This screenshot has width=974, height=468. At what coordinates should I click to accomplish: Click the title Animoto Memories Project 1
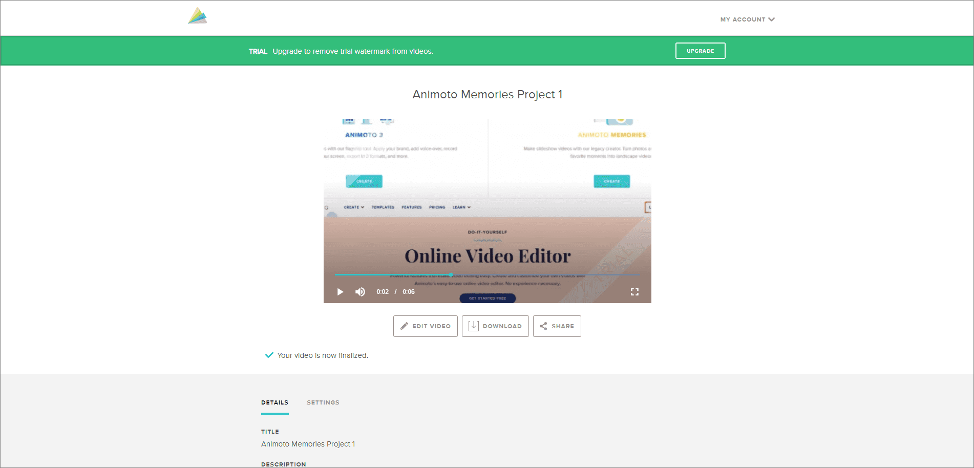tap(487, 94)
